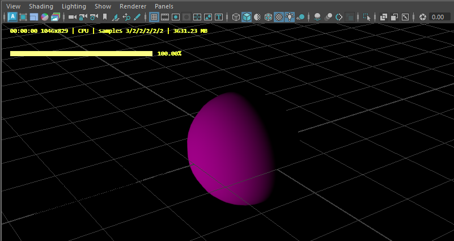Toggle the Motion Blur button

coord(328,17)
